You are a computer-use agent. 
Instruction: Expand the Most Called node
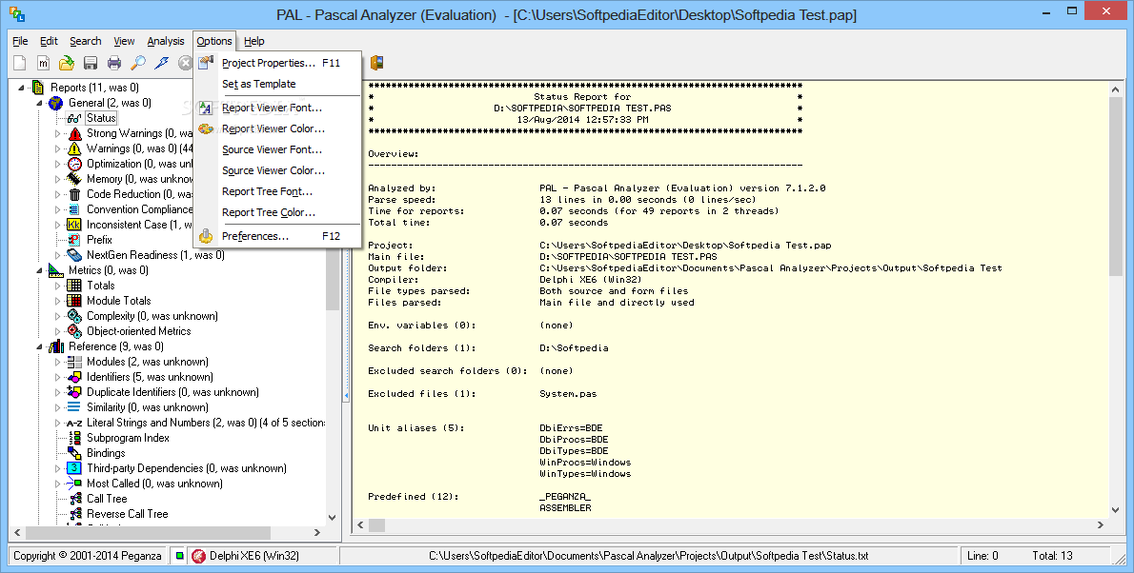(x=58, y=484)
